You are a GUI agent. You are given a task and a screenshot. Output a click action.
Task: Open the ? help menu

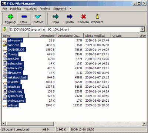tap(70, 9)
